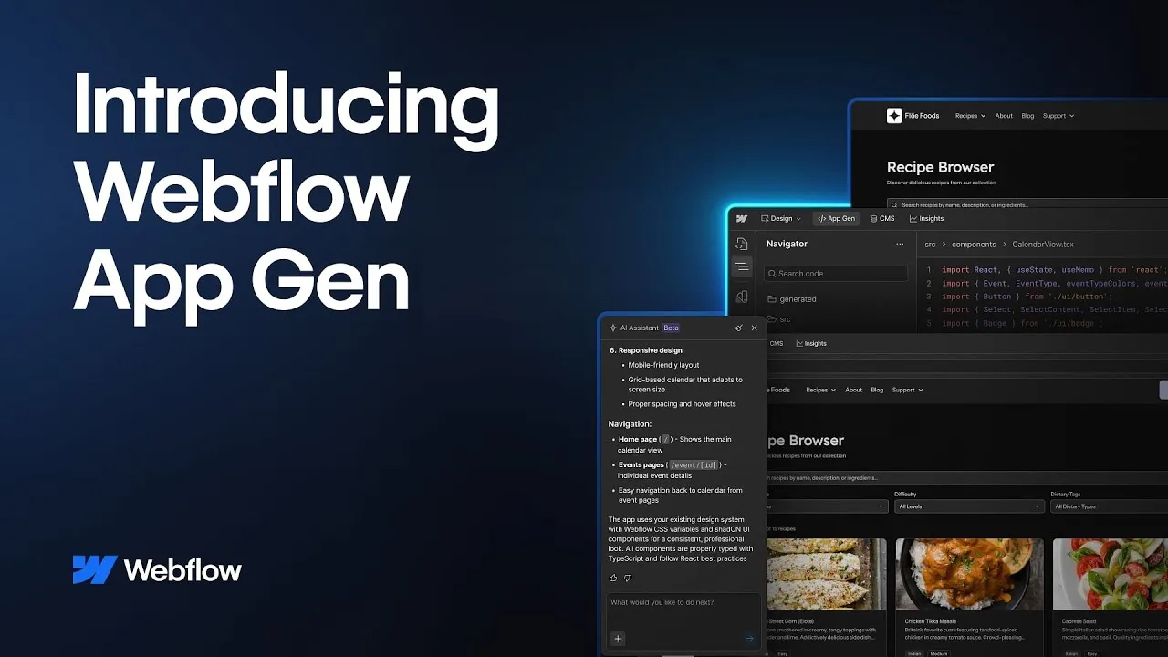Click the Insights tab in the lower preview toolbar
This screenshot has height=657, width=1168.
(x=811, y=343)
